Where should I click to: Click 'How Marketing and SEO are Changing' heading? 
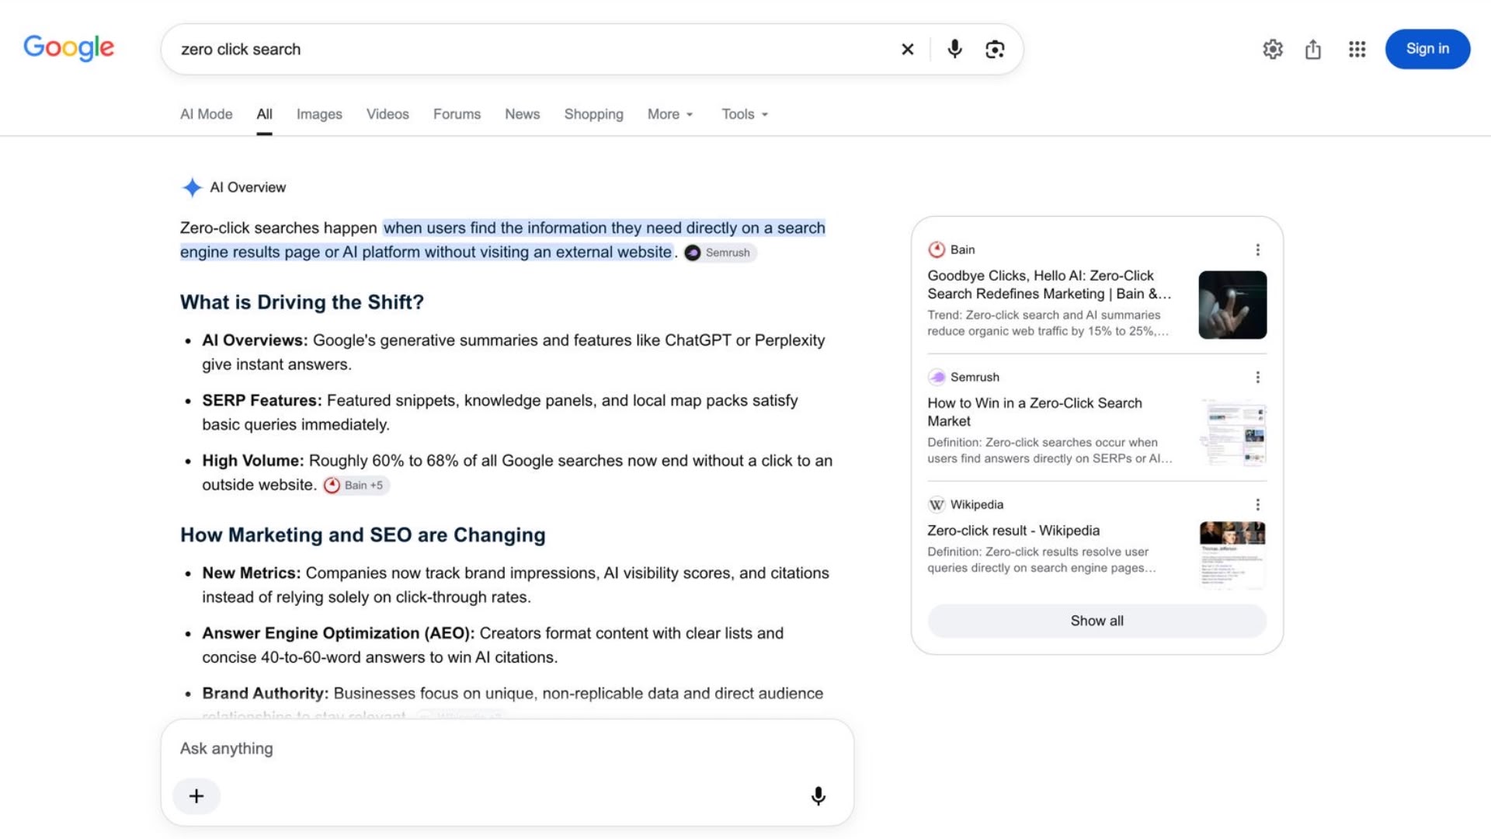point(363,535)
